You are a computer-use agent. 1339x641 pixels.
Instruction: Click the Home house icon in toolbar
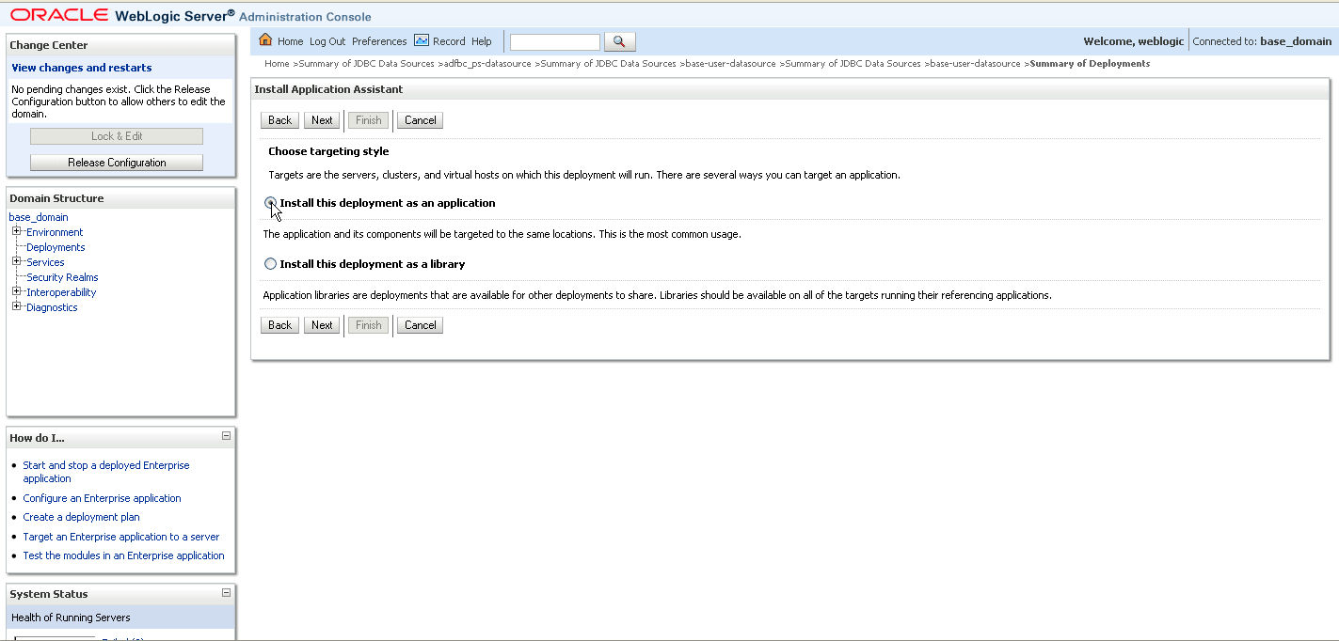[x=265, y=40]
